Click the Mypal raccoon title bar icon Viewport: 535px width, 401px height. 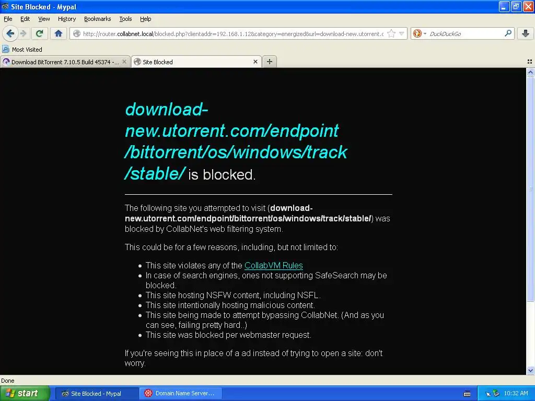[5, 6]
